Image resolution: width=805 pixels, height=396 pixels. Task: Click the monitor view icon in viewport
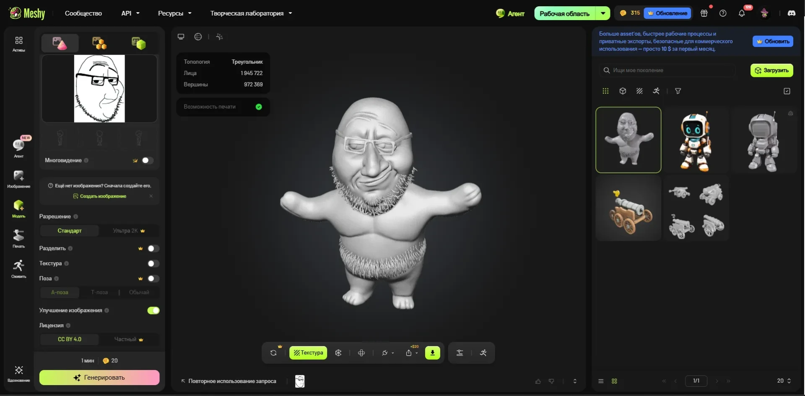click(x=181, y=37)
